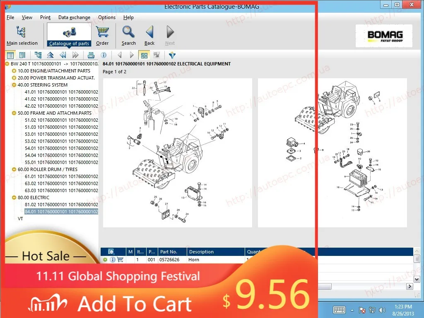This screenshot has height=318, width=424.
Task: Switch to list-with-tree view icon
Action: (x=10, y=55)
